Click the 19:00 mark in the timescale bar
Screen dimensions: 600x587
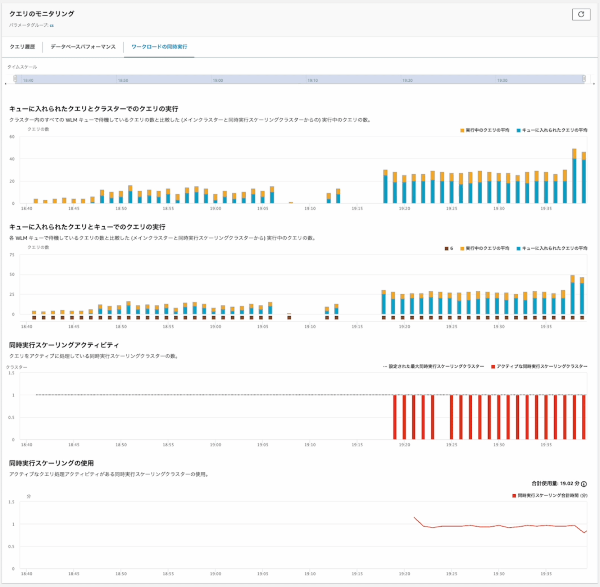click(217, 80)
